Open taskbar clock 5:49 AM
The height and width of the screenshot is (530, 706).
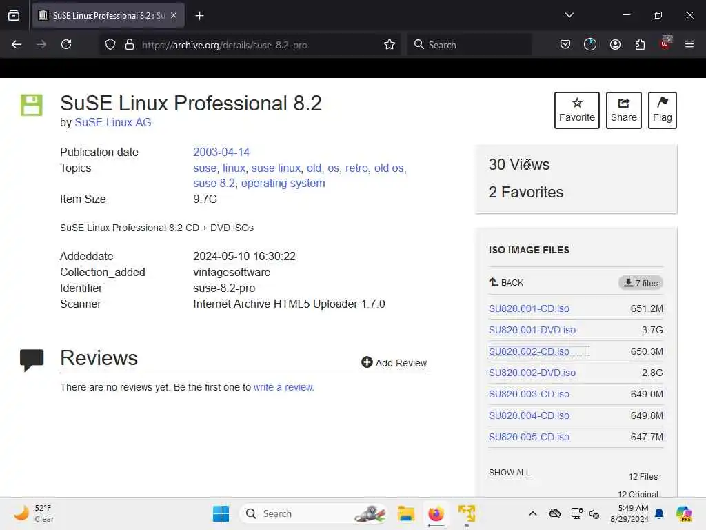tap(629, 513)
